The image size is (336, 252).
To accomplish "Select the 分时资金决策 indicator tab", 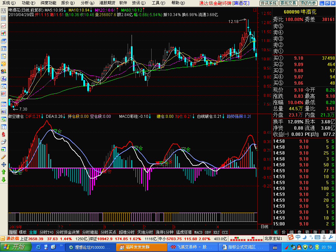I will pyautogui.click(x=68, y=232).
